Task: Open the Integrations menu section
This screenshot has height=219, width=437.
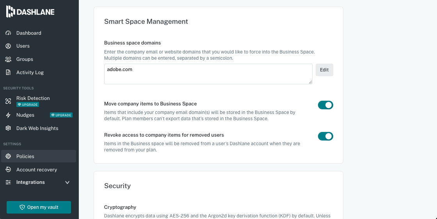Action: [30, 182]
